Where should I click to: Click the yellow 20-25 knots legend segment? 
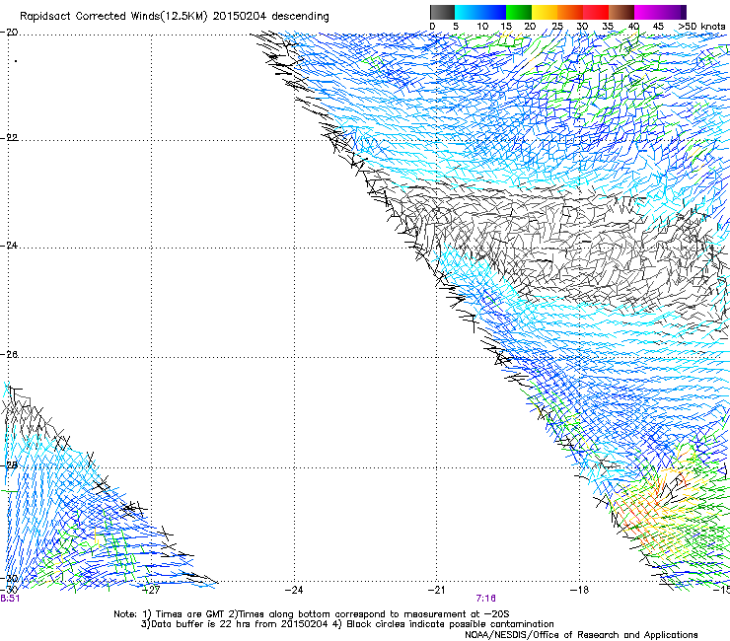[x=545, y=12]
